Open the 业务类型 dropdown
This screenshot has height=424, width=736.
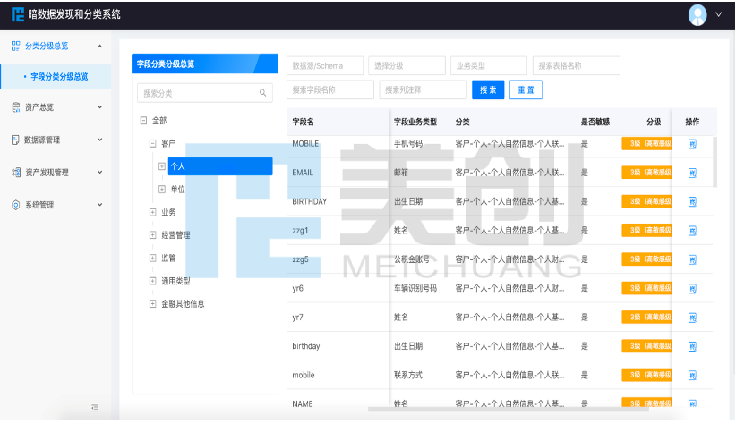pos(489,65)
